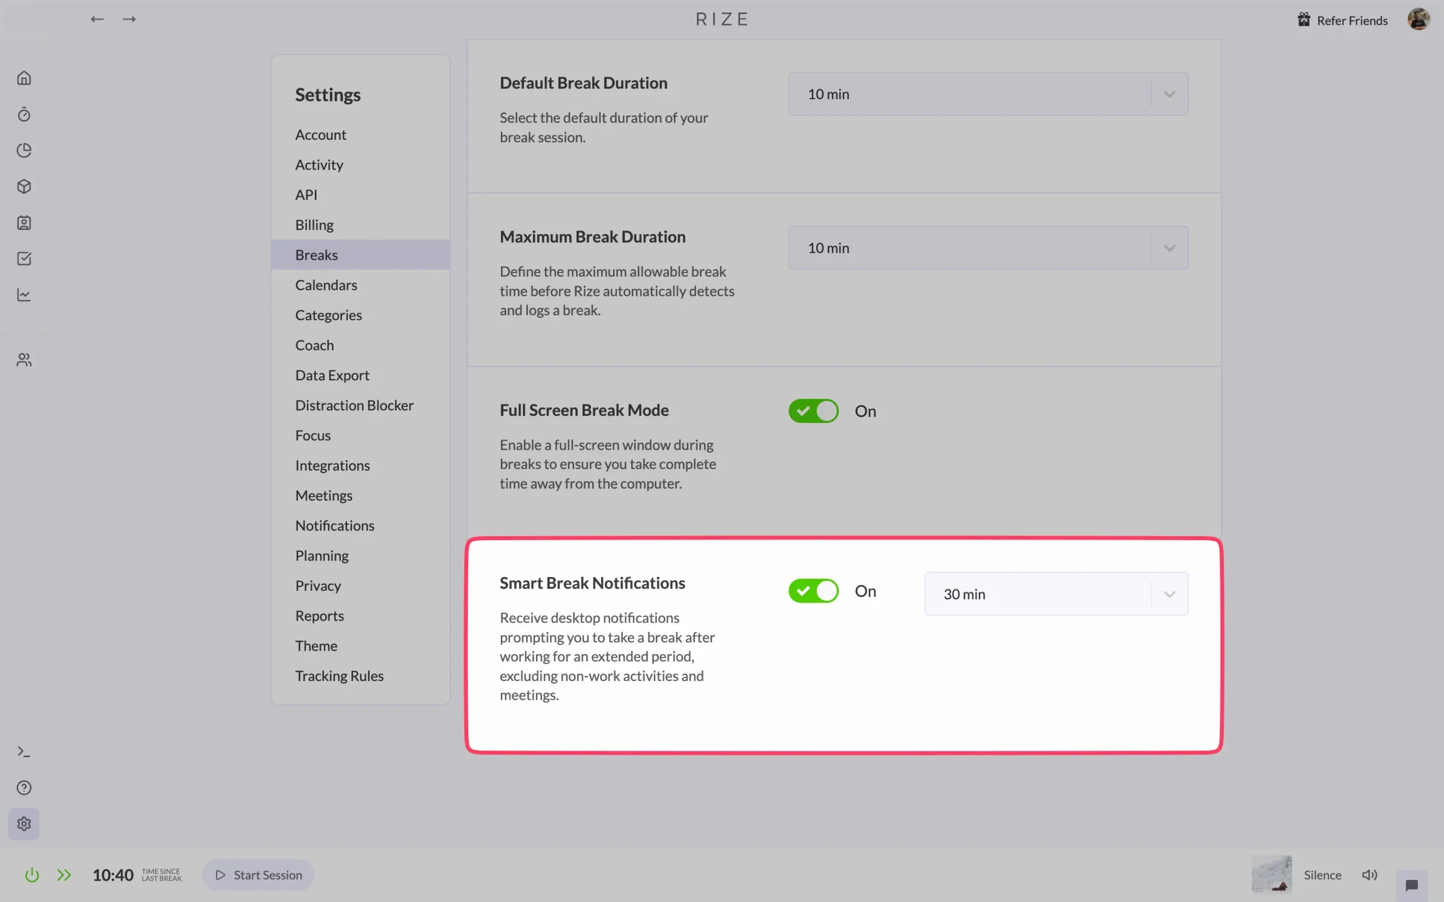Click the Default Break Duration heading
The width and height of the screenshot is (1444, 902).
click(584, 83)
